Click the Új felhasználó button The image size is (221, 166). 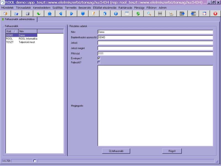[116, 151]
